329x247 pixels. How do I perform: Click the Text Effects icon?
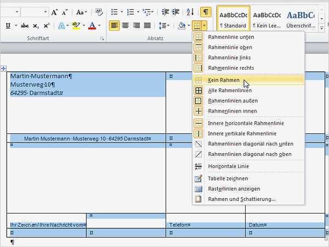coord(61,26)
